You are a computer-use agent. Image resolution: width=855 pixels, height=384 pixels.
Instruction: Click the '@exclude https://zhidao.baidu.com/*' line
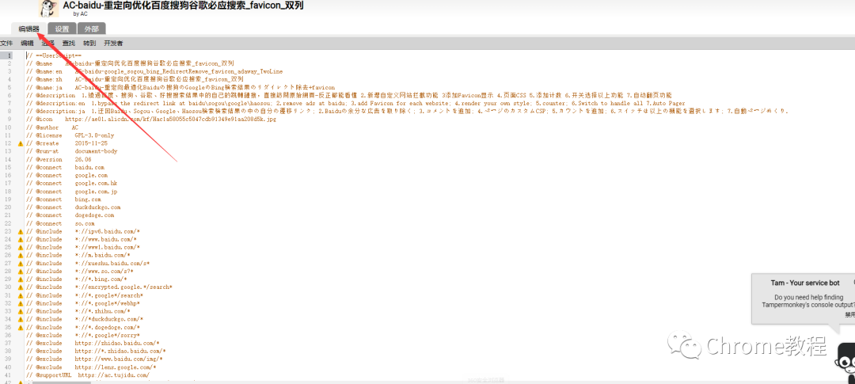(93, 343)
